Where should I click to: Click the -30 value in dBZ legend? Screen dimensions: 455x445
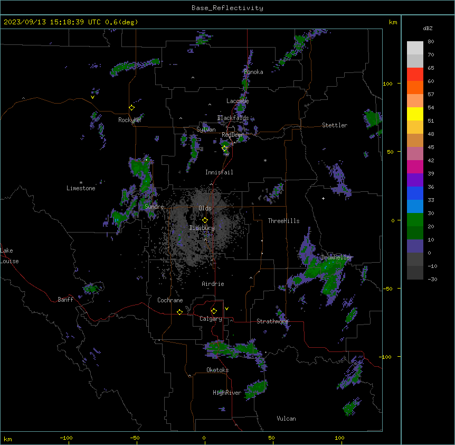(432, 279)
